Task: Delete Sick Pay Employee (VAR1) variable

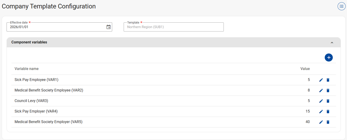Action: (328, 80)
